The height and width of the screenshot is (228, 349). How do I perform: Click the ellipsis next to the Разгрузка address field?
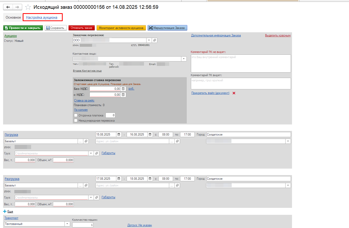[172, 185]
